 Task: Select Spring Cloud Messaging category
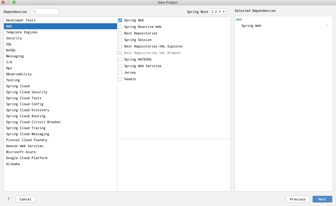click(60, 134)
